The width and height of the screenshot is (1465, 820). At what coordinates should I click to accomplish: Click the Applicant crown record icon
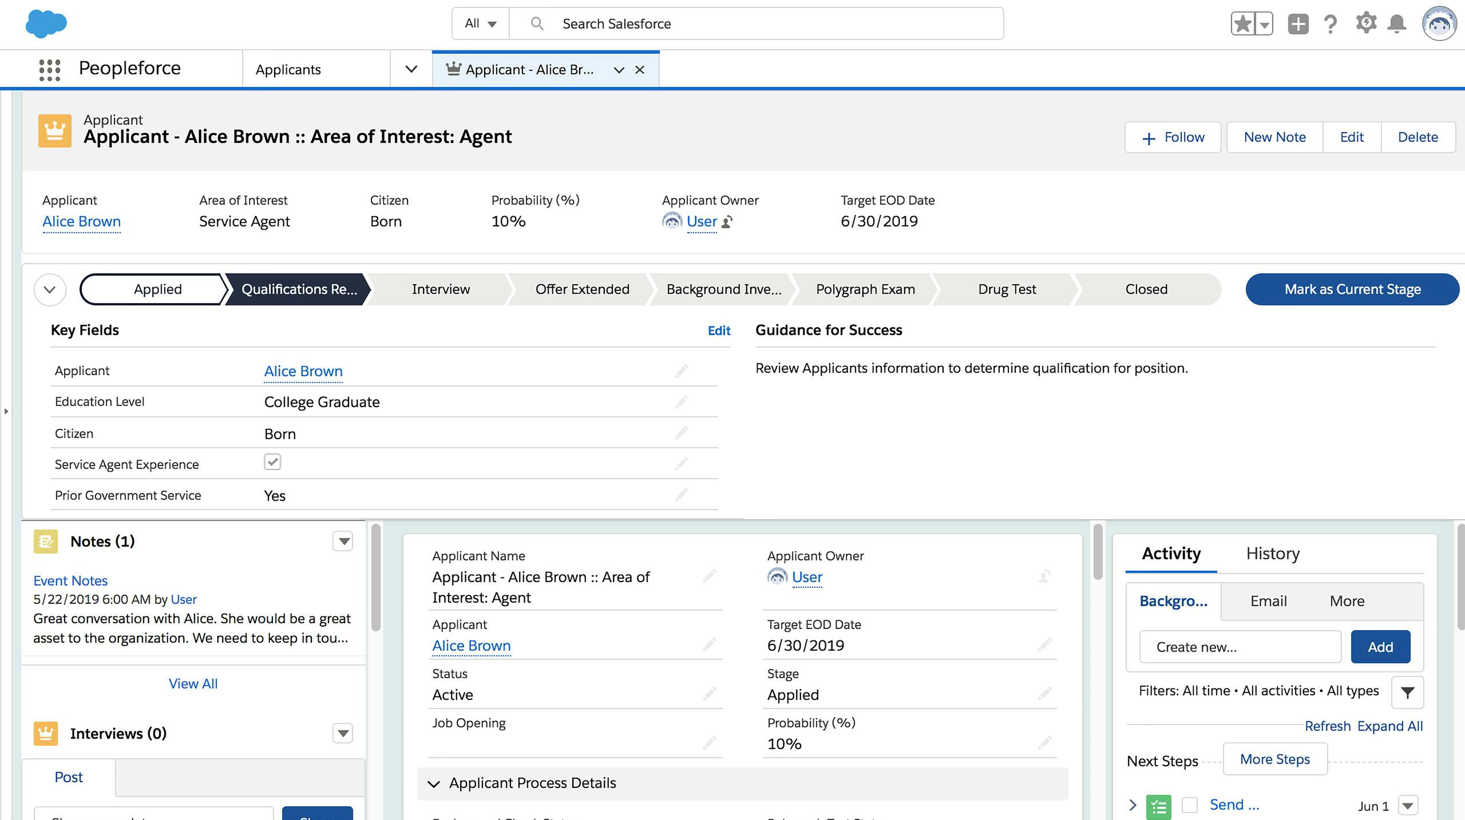tap(55, 131)
